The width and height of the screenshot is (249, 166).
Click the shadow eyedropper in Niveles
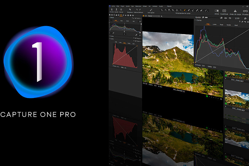(x=113, y=33)
